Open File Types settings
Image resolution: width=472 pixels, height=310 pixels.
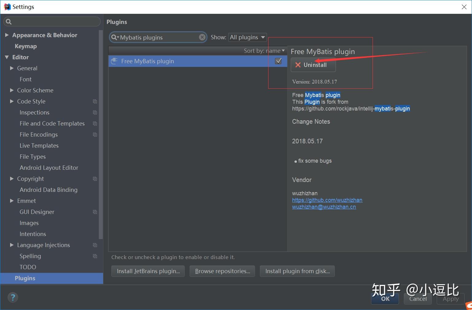33,157
